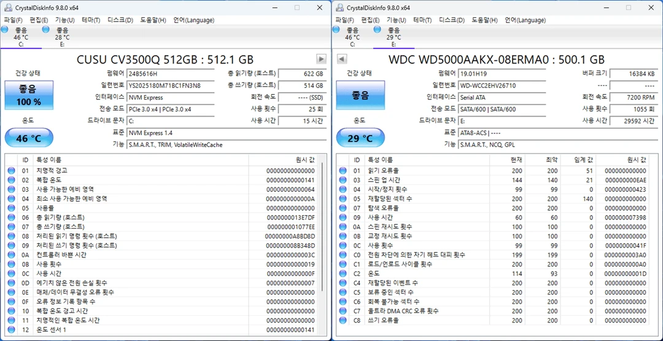The width and height of the screenshot is (663, 341).
Task: Click the 펌웨어 field 24B5616H
Action: pyautogui.click(x=171, y=74)
